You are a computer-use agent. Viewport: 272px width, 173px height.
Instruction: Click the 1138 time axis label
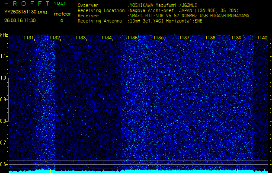210,38
